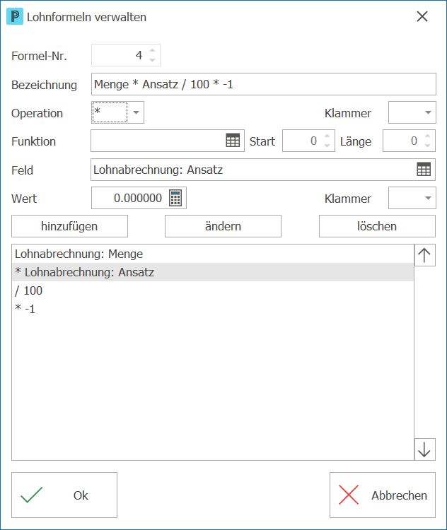Move selected formula row down with arrow
Screen dimensions: 447x530
pyautogui.click(x=424, y=449)
